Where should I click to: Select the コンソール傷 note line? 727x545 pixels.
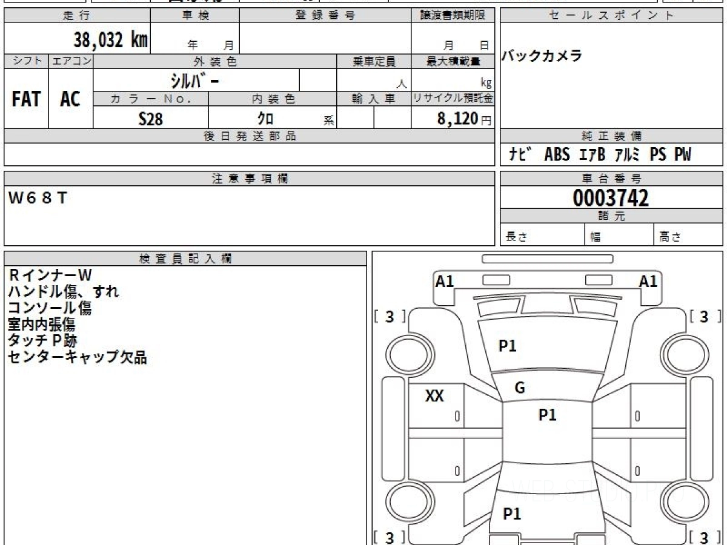point(50,308)
